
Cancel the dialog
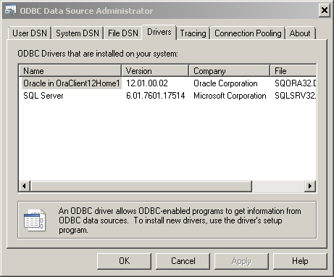[x=183, y=261]
